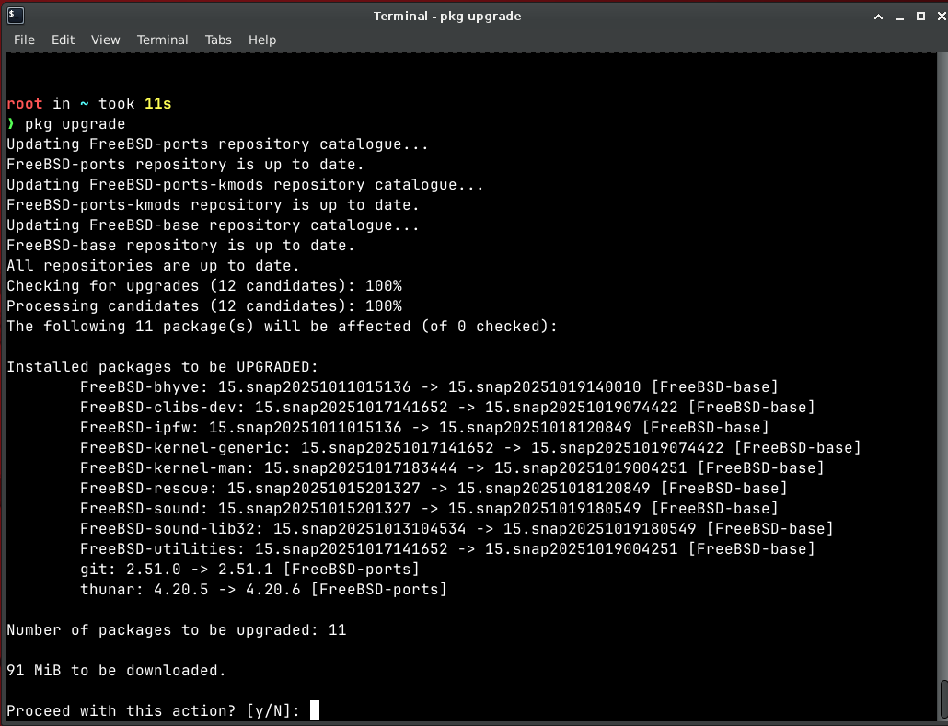Screen dimensions: 948x726
Task: Open the Help menu
Action: click(x=262, y=40)
